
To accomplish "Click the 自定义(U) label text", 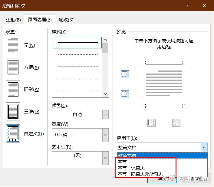I will click(34, 133).
